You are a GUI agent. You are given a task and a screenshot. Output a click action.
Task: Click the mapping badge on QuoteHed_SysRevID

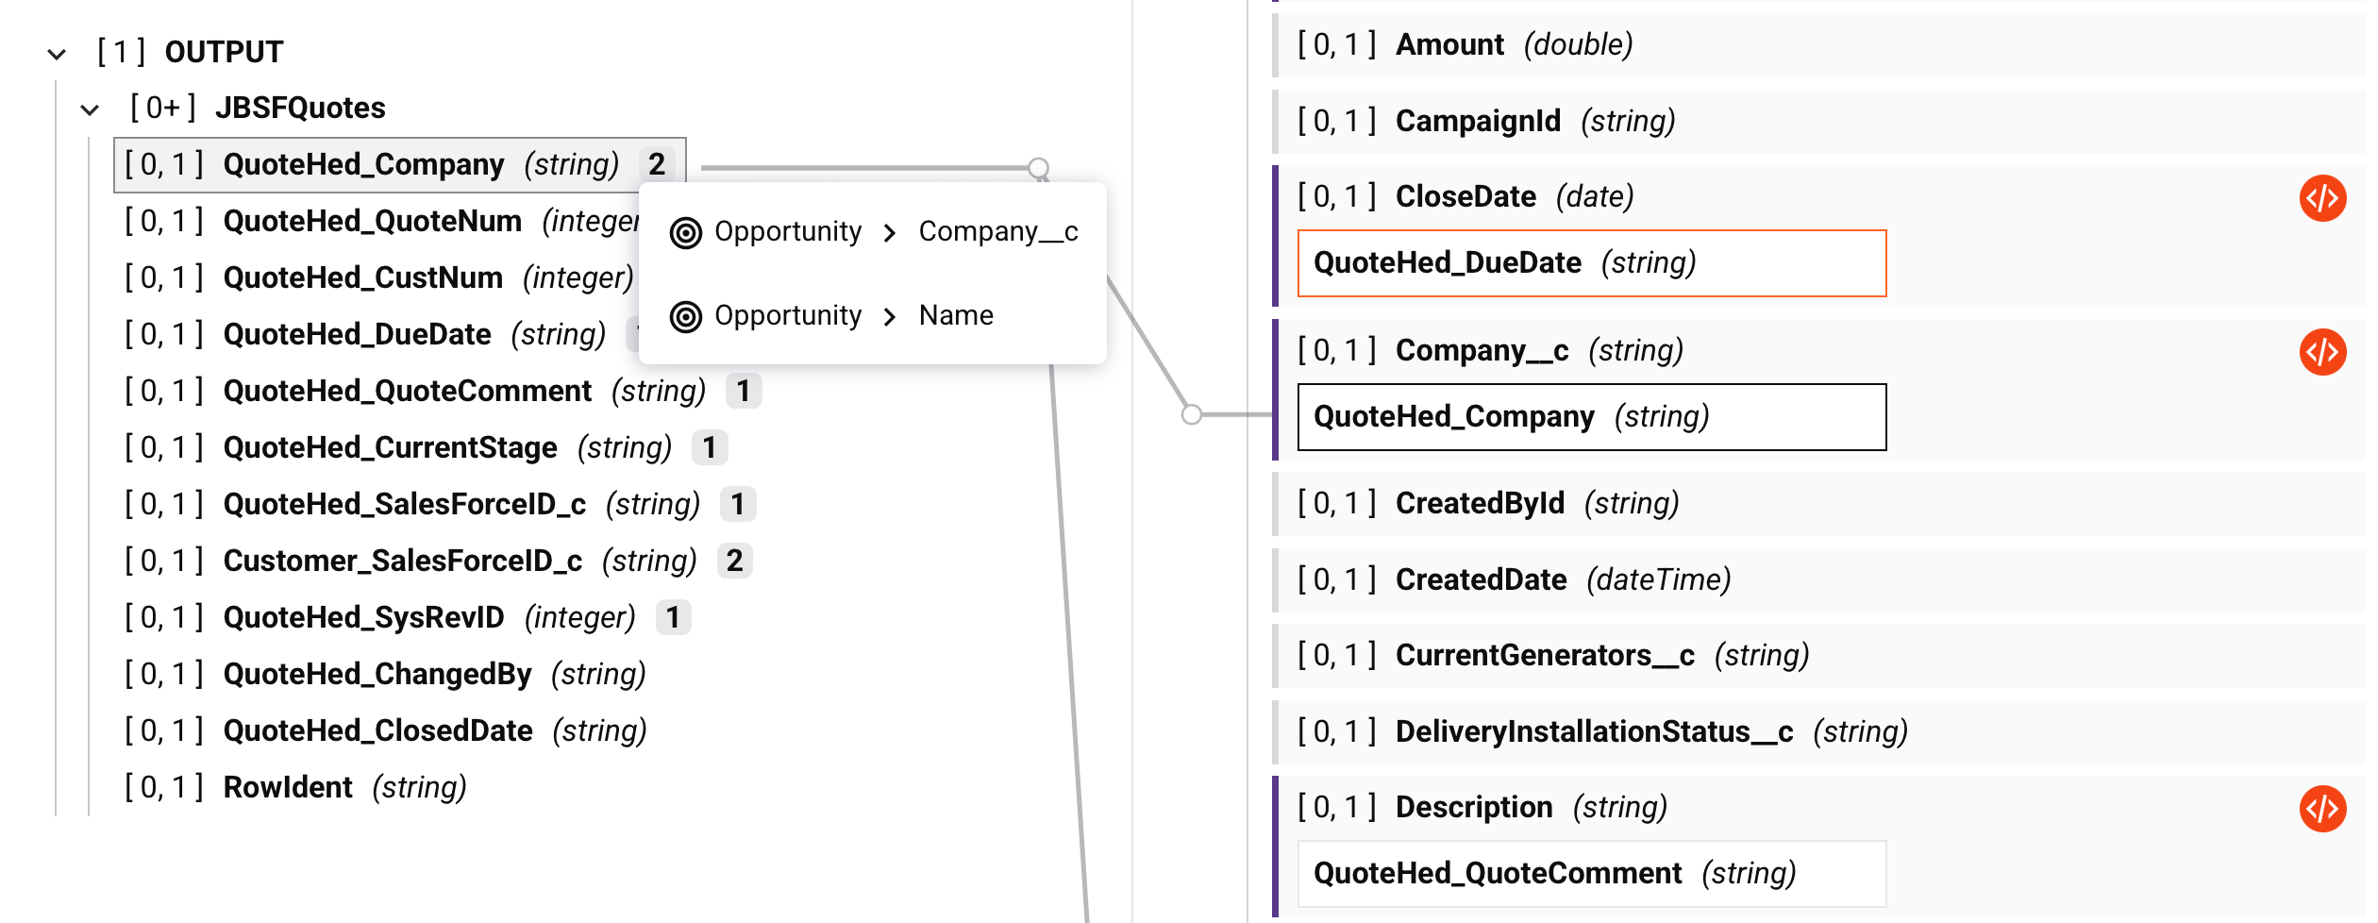673,617
